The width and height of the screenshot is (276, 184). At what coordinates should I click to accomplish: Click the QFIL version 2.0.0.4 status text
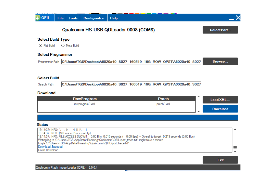pos(93,167)
